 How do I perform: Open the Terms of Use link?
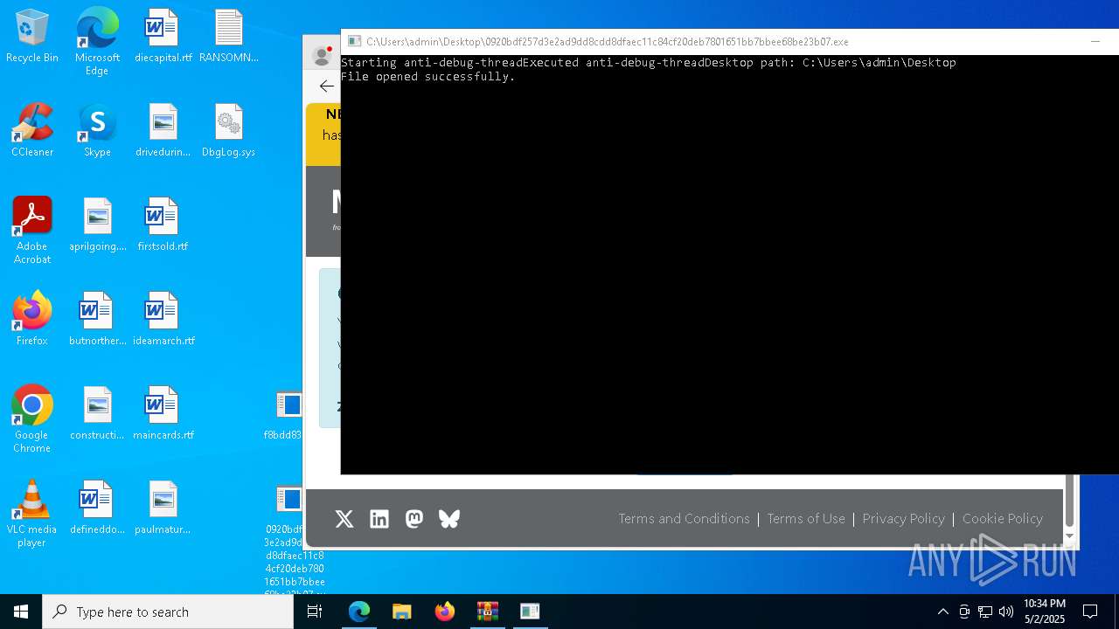806,519
